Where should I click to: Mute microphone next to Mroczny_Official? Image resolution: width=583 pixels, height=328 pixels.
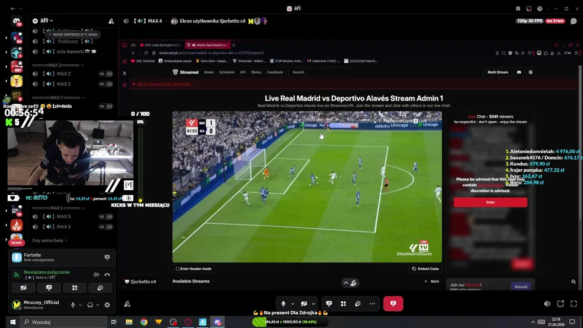click(x=73, y=305)
